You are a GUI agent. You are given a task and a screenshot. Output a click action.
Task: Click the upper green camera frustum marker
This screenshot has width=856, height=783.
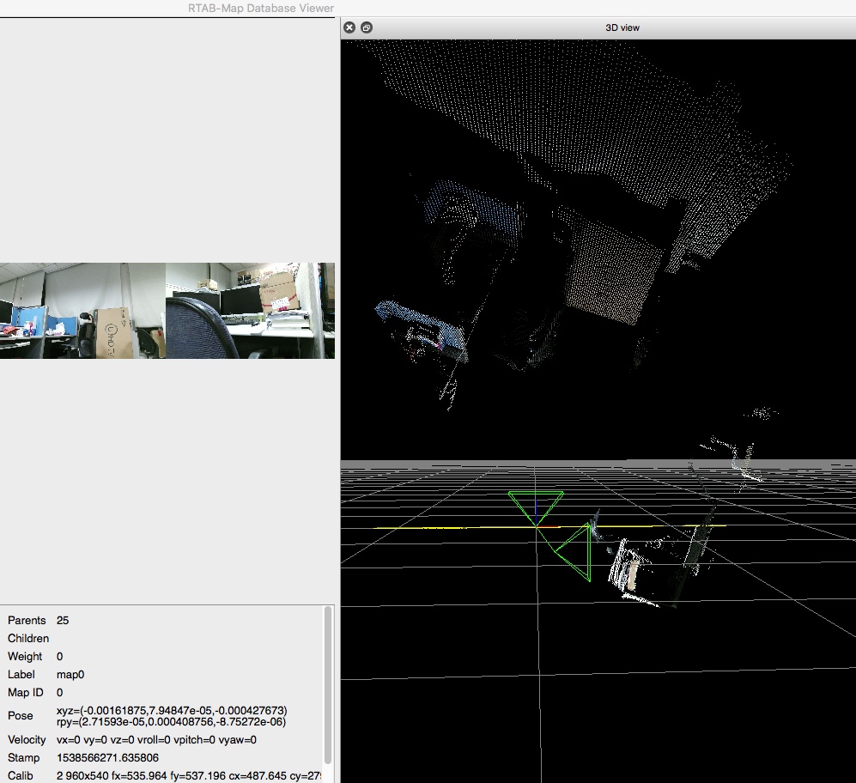pos(536,504)
